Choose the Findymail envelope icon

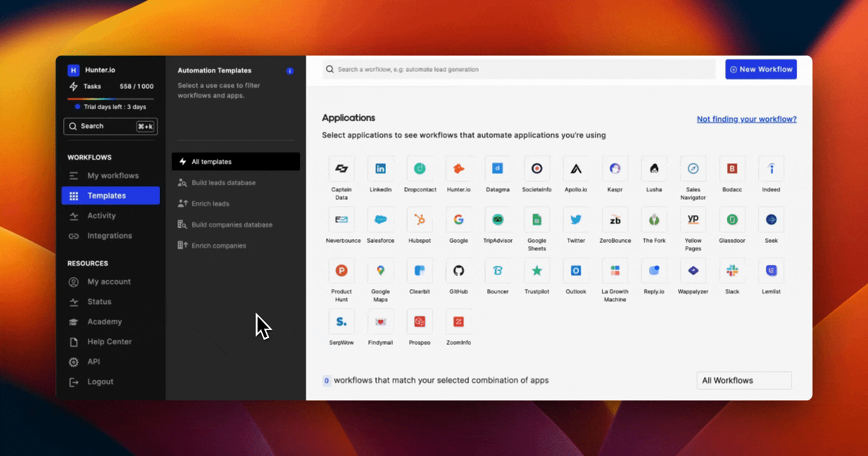click(x=381, y=322)
